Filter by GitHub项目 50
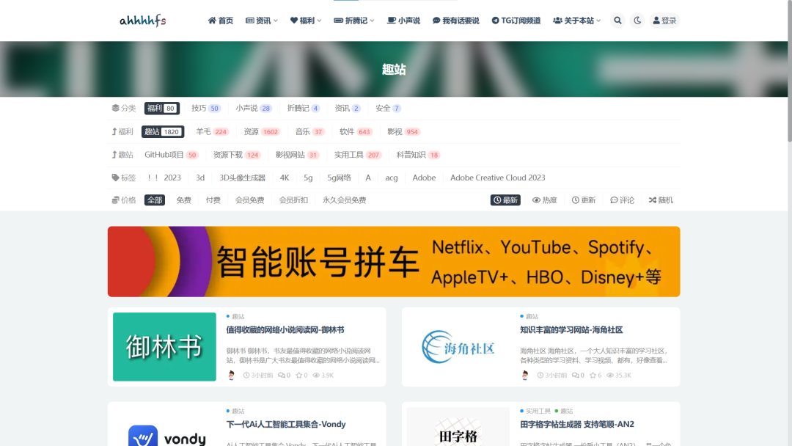 pos(171,155)
